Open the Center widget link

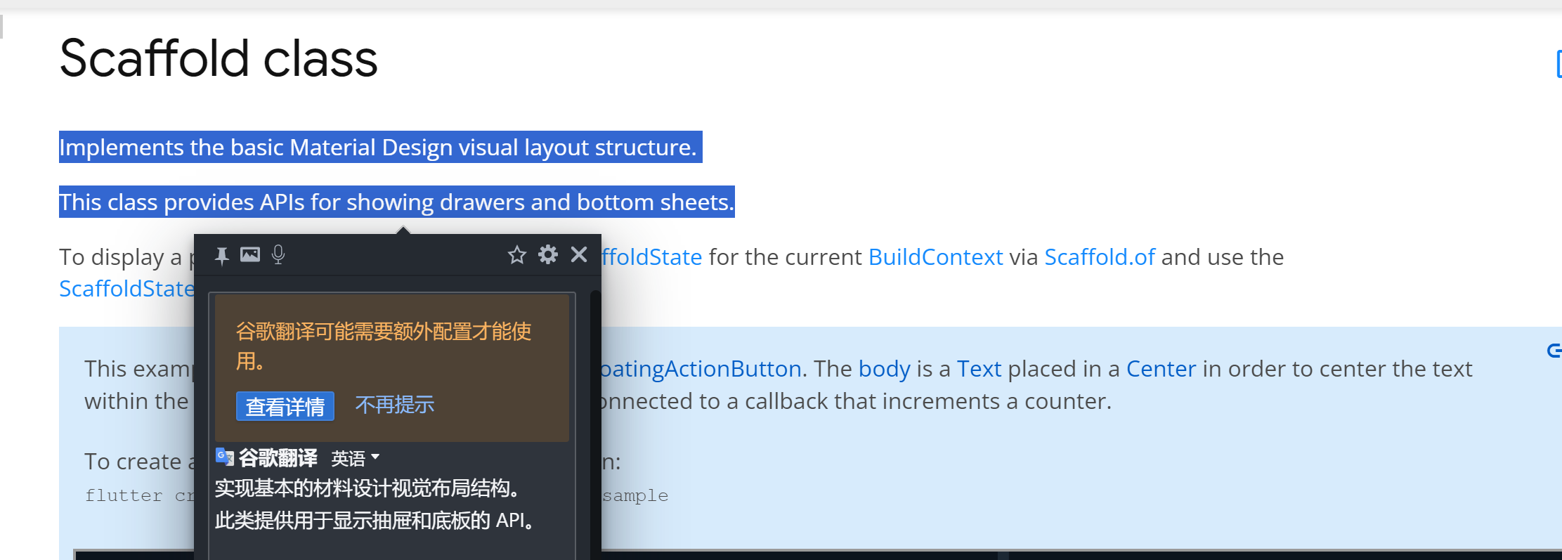click(1161, 369)
